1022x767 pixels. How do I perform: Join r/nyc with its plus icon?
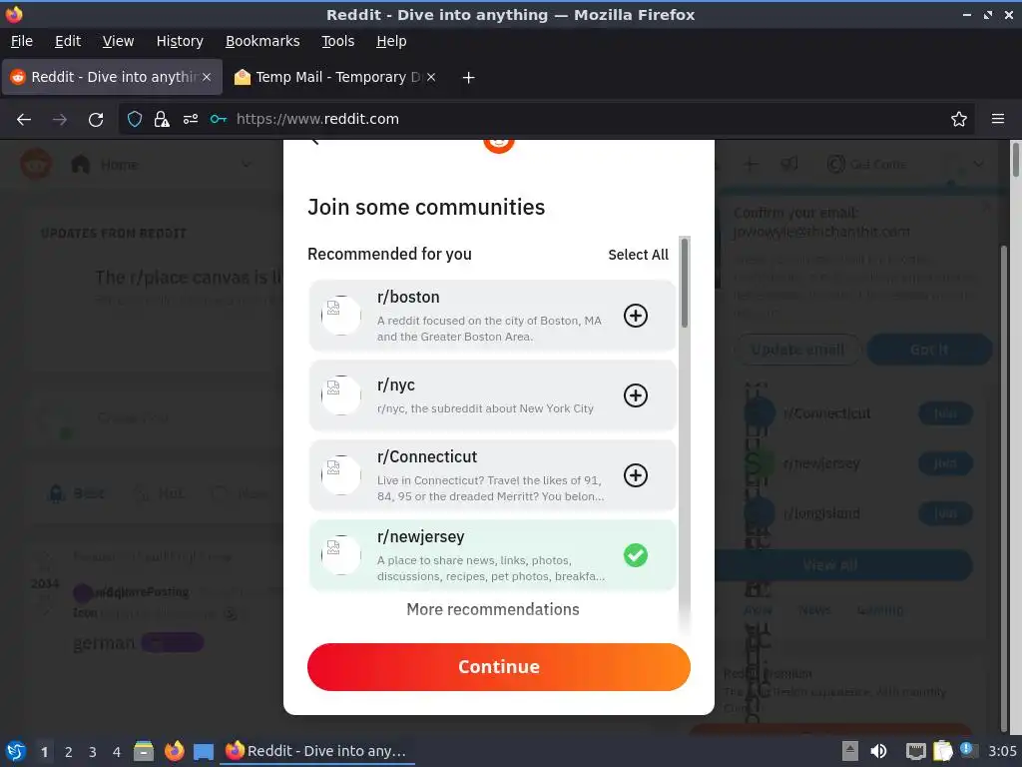[x=636, y=395]
